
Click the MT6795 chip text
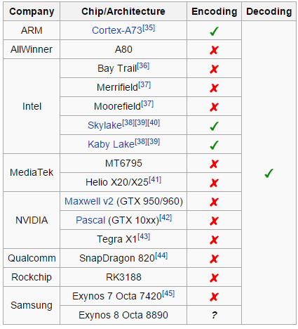[123, 163]
